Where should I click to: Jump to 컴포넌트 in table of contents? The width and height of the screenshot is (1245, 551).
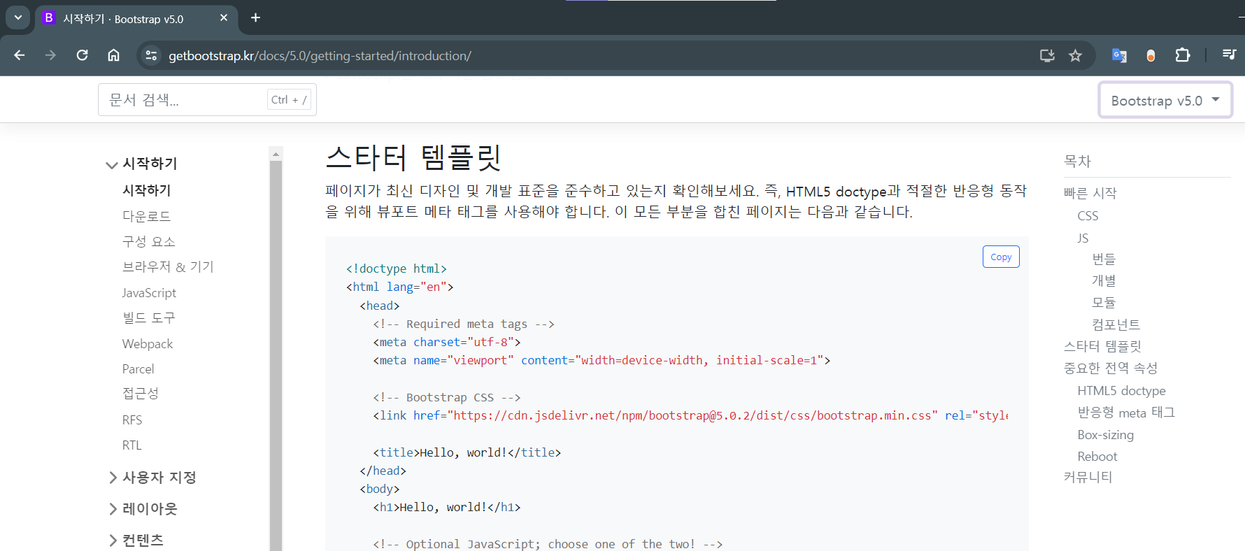click(1116, 324)
